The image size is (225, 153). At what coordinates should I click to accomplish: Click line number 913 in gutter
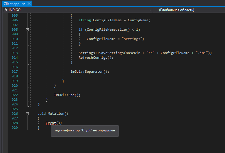coord(14,53)
